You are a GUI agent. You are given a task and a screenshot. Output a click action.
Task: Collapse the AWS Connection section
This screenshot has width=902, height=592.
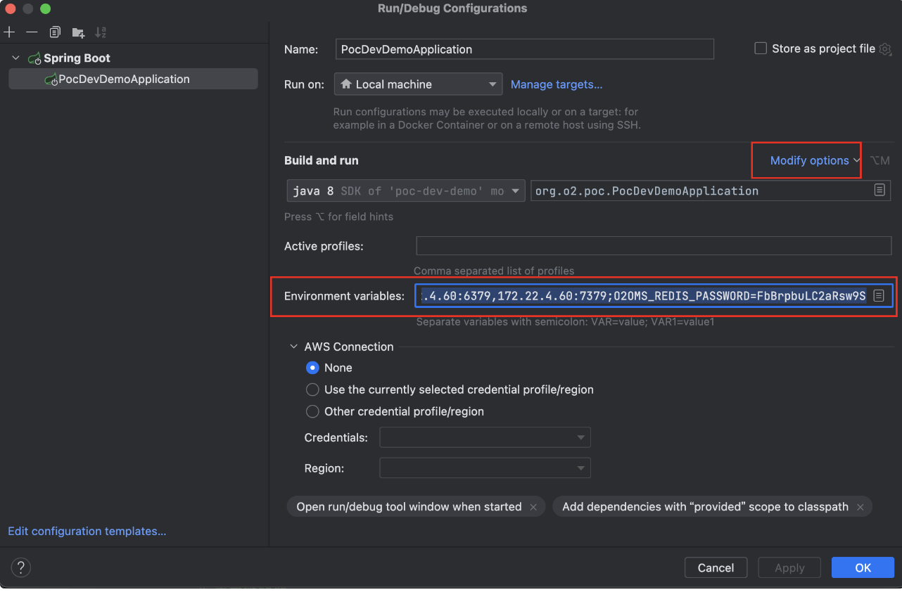coord(293,347)
